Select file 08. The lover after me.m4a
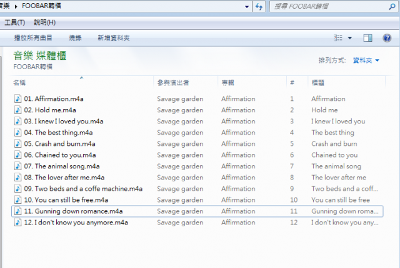This screenshot has width=400, height=268. [64, 177]
